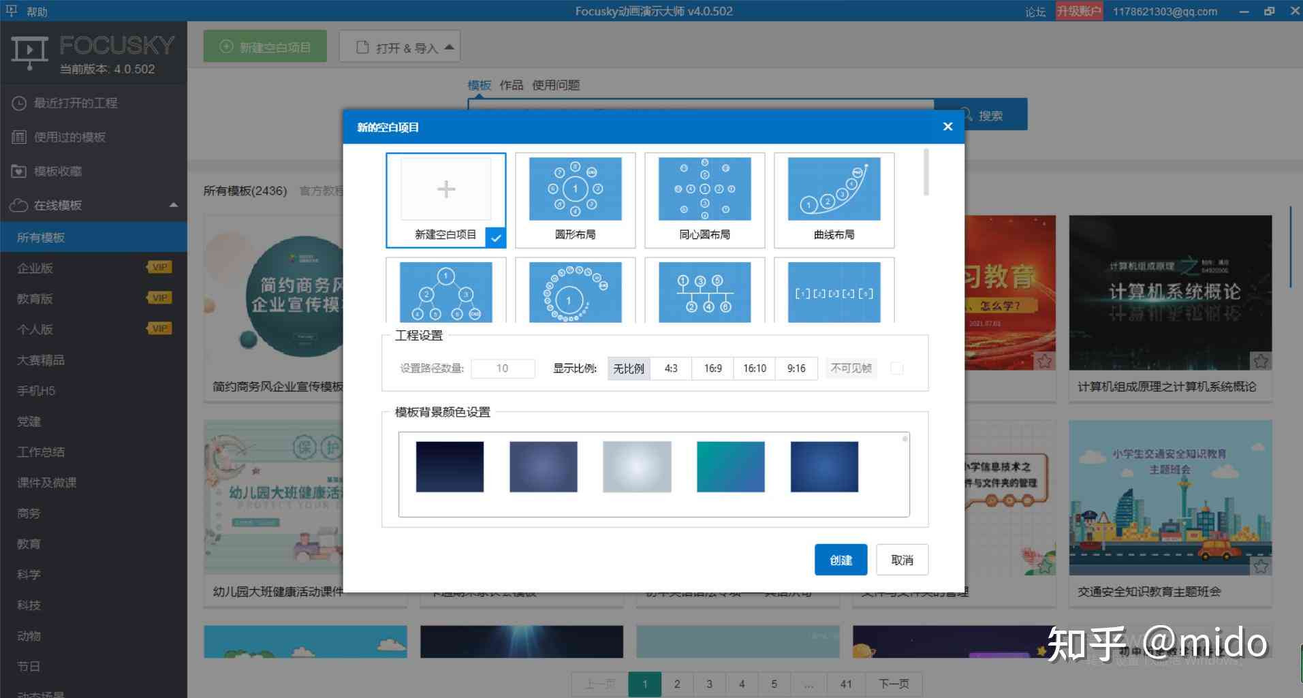
Task: Select the 16:9 display ratio
Action: pos(712,368)
